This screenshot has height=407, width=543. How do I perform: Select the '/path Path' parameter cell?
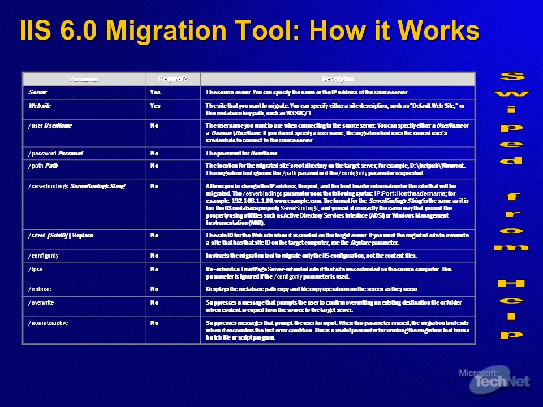click(x=84, y=170)
